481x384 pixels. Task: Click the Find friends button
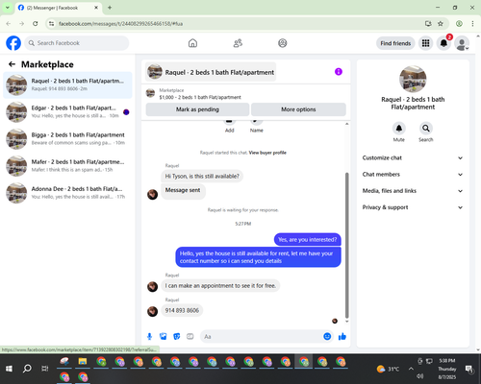pos(395,43)
